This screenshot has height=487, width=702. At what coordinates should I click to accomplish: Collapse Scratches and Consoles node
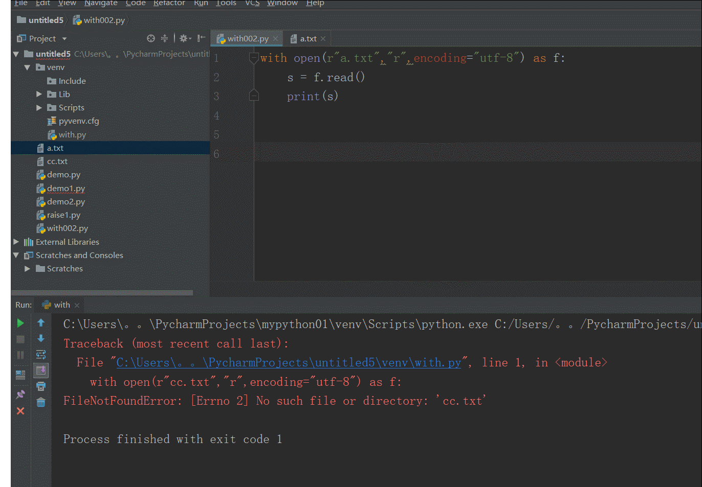(x=16, y=255)
